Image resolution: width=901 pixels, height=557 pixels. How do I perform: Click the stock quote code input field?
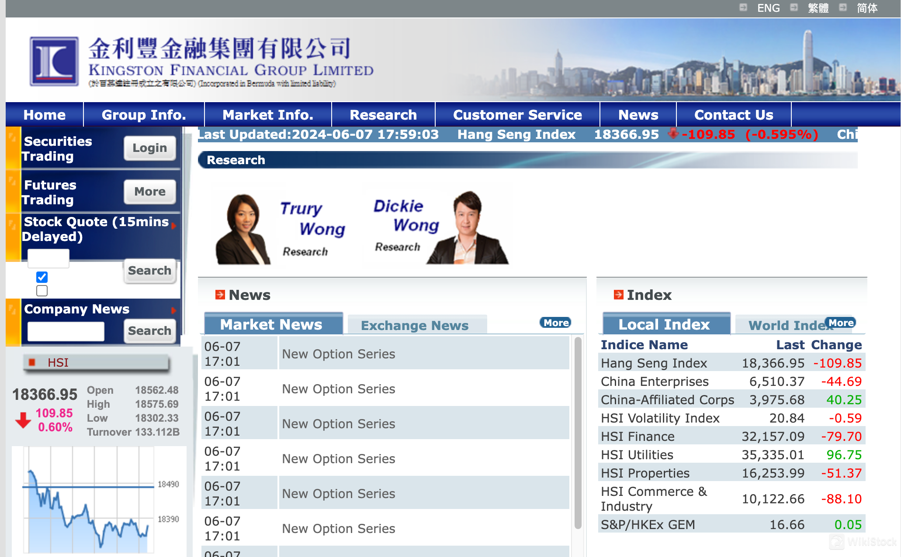click(x=49, y=258)
